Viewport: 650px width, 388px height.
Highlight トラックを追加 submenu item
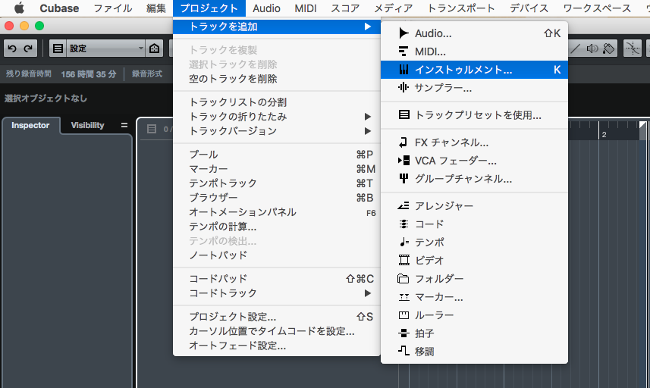tap(277, 27)
